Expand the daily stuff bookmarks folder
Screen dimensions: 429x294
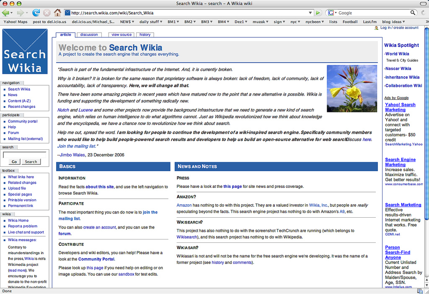[x=151, y=22]
